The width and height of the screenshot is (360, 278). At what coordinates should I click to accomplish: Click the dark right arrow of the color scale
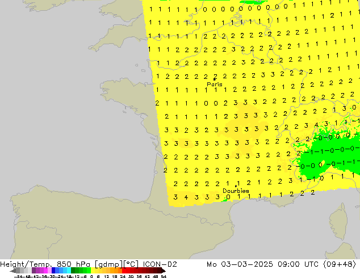click(x=164, y=271)
